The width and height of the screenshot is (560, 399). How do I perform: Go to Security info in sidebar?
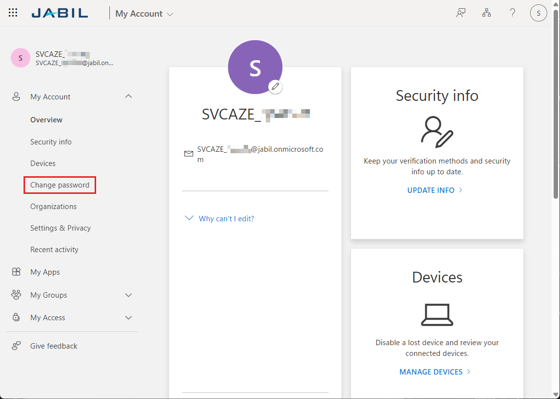click(51, 142)
